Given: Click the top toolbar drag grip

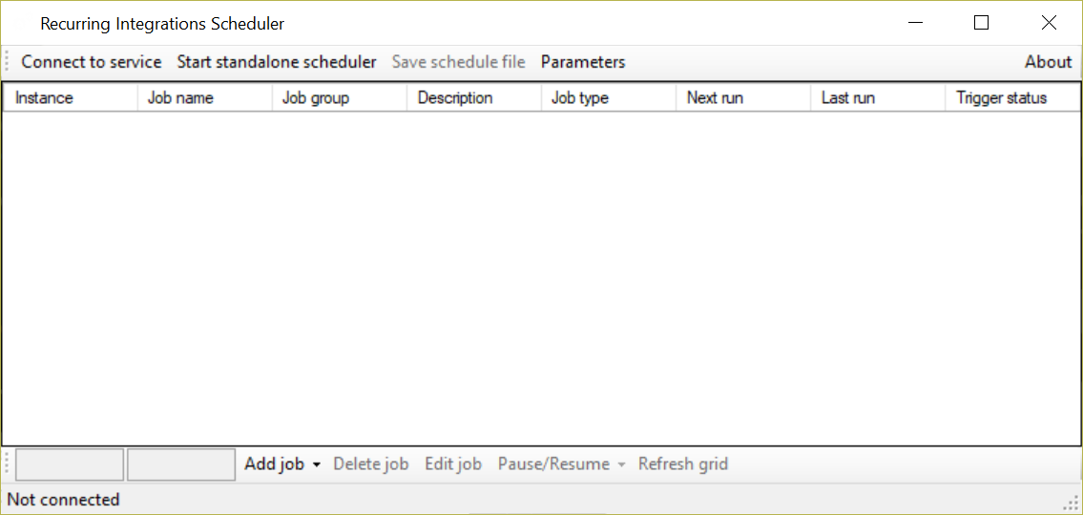Looking at the screenshot, I should point(7,62).
